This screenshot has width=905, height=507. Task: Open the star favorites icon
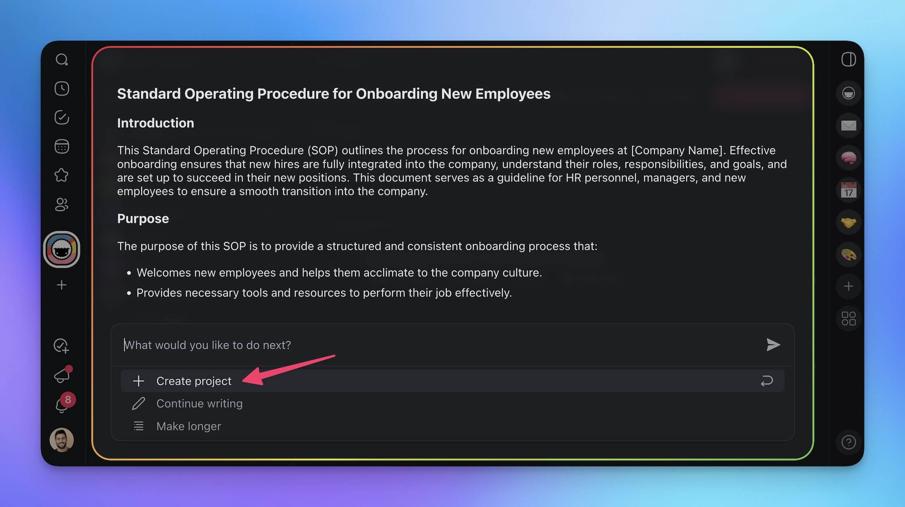pos(62,175)
